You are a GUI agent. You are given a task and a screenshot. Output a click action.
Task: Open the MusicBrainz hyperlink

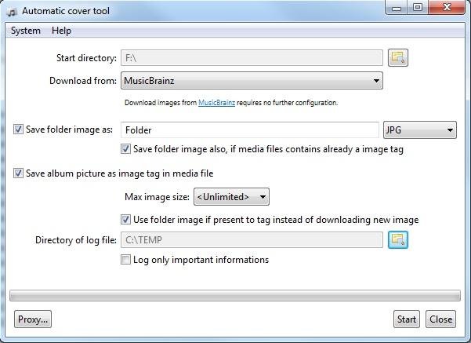click(x=216, y=103)
